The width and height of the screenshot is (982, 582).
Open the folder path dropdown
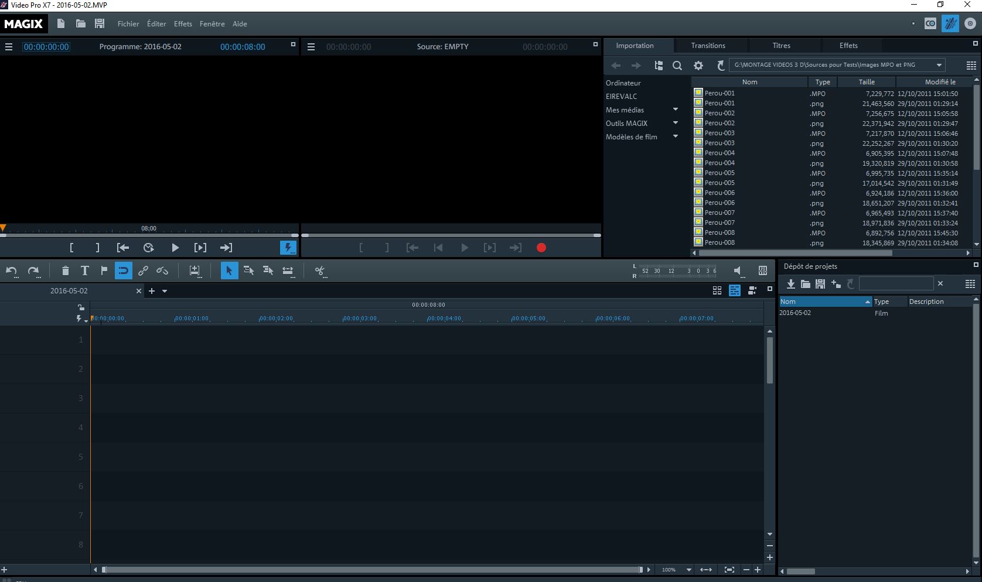[939, 65]
